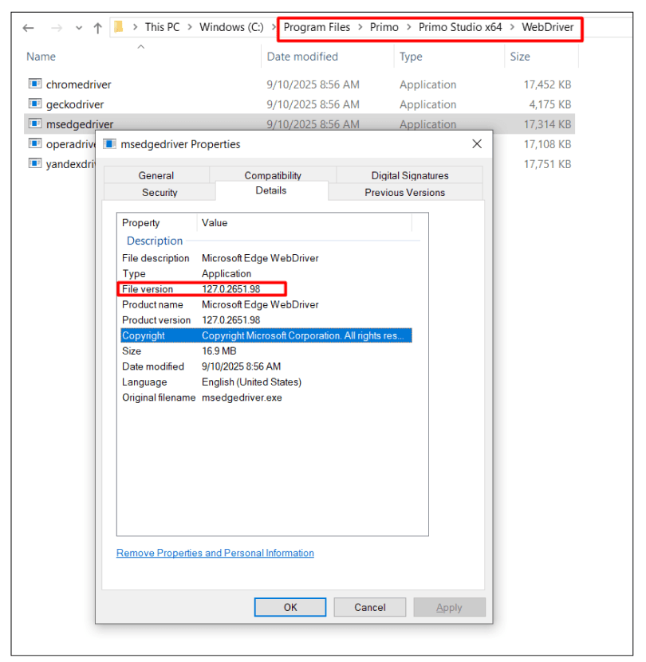Click the folder icon in address bar
This screenshot has height=662, width=646.
tap(119, 27)
